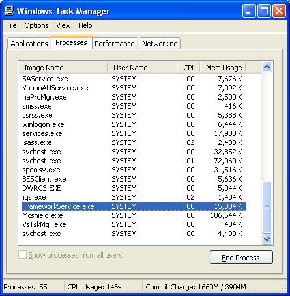Sort by Mem Usage column header
The height and width of the screenshot is (296, 290).
click(x=223, y=68)
